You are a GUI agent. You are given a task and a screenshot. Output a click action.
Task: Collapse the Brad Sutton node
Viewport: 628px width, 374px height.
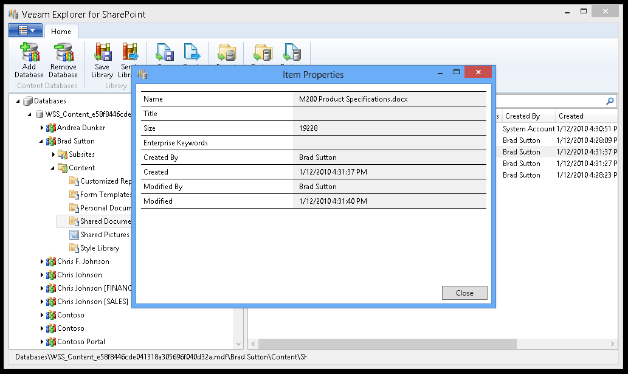tap(41, 141)
